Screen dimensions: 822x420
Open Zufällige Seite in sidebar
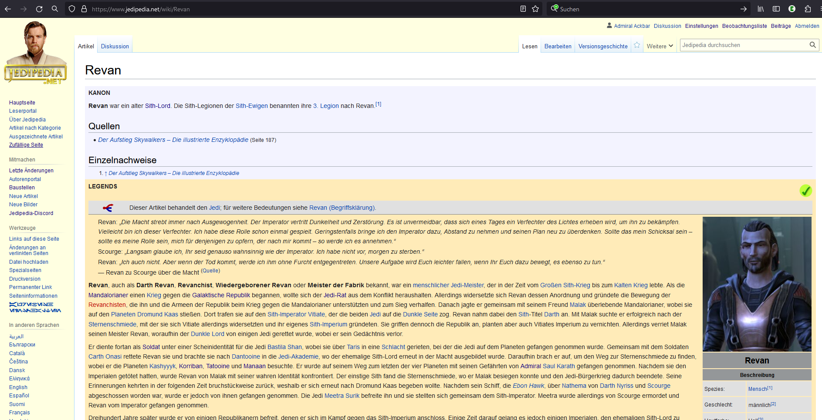(x=26, y=145)
